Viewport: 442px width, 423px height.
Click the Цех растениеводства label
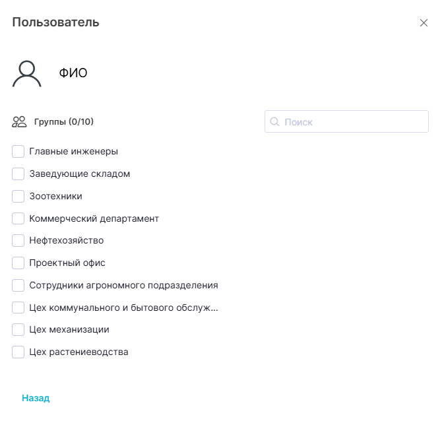coord(79,352)
